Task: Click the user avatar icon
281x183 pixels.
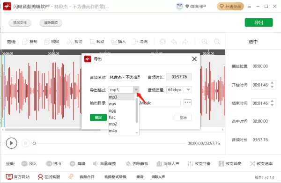Action: pyautogui.click(x=179, y=7)
